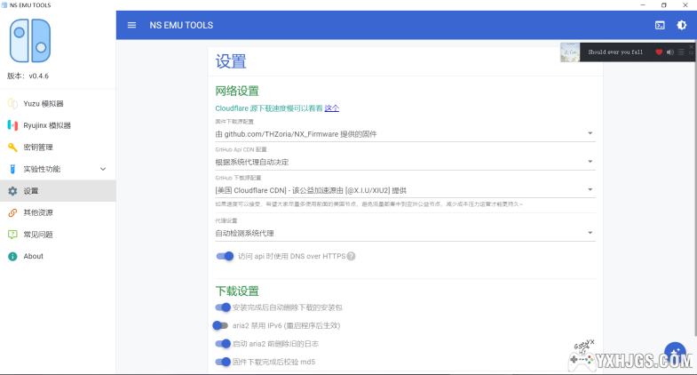Toggle 启动 aria2 前删除旧的日志 switch
The height and width of the screenshot is (375, 697).
point(223,344)
